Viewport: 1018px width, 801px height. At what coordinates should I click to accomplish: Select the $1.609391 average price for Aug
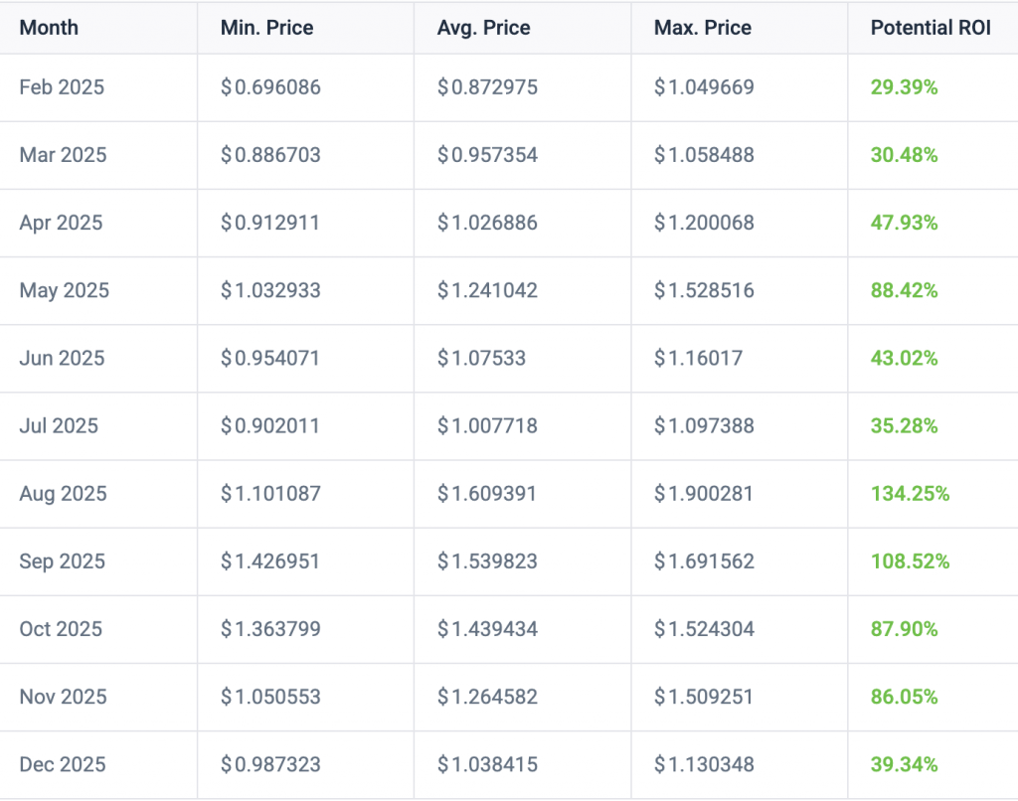[x=485, y=494]
